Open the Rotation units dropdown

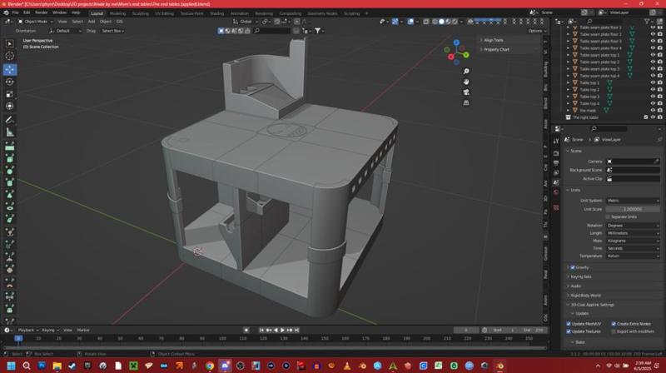[x=633, y=226]
